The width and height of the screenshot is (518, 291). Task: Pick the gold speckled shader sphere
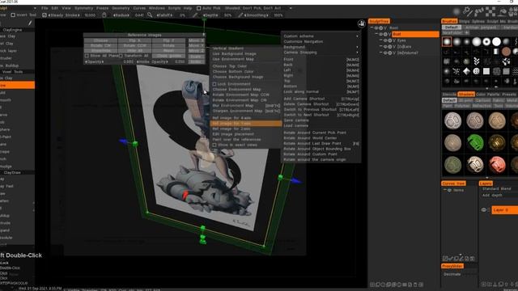[x=497, y=142]
